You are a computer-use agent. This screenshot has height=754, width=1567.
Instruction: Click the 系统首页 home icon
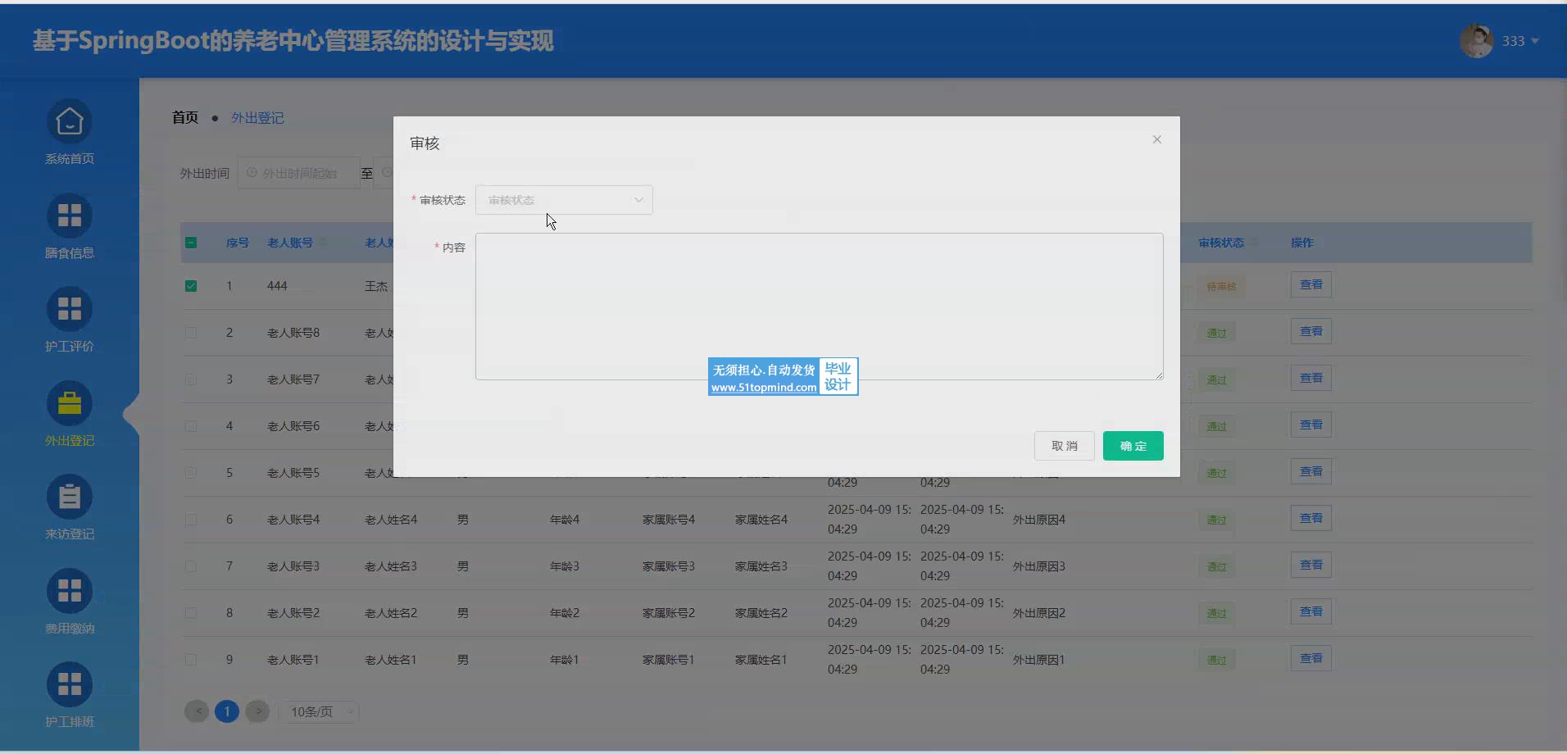click(x=70, y=122)
